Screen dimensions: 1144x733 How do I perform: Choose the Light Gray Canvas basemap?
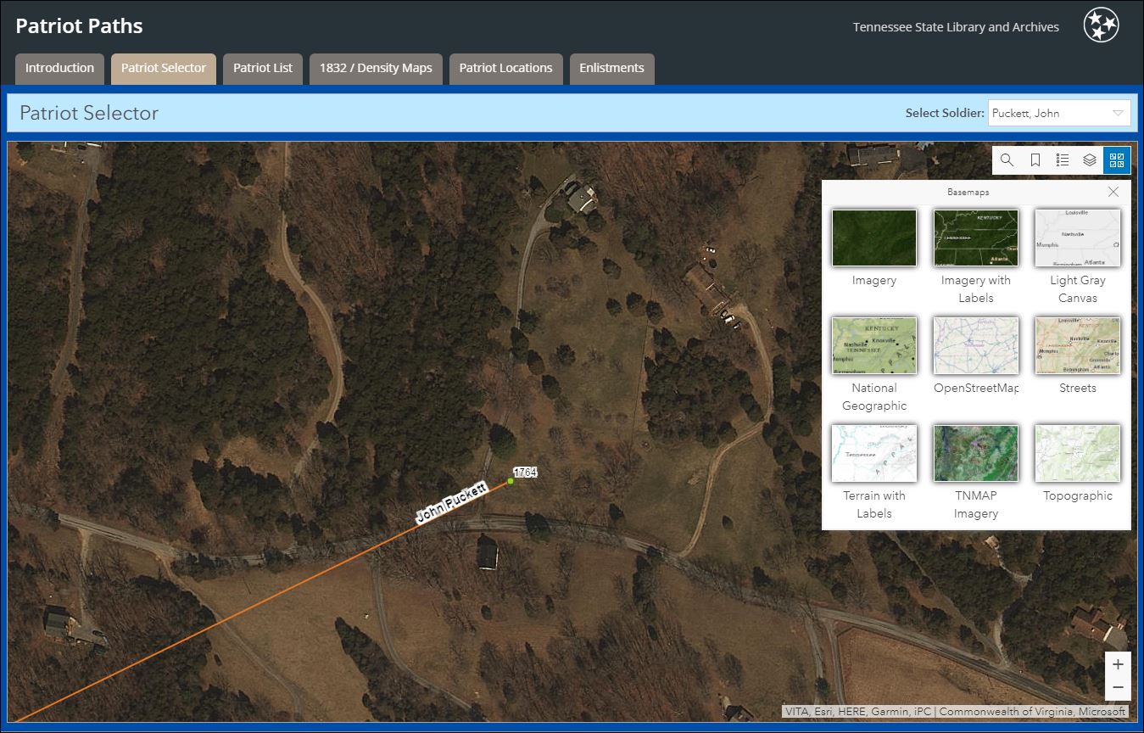pos(1077,238)
